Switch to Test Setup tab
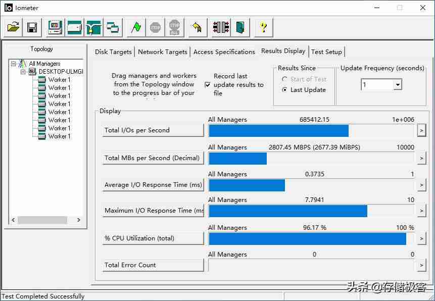The height and width of the screenshot is (301, 435). 326,52
